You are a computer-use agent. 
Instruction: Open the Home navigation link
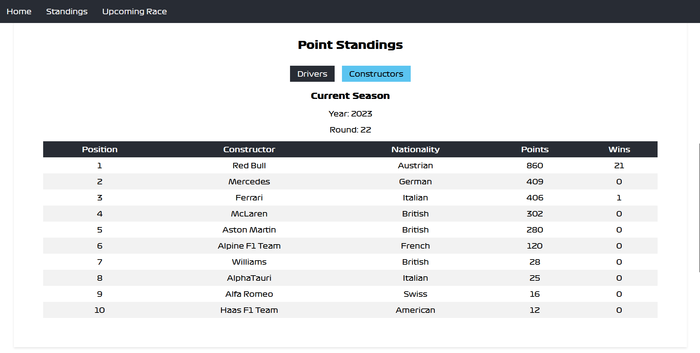pyautogui.click(x=19, y=11)
